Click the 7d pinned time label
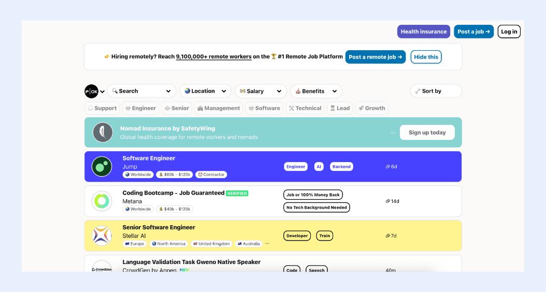 [x=392, y=236]
